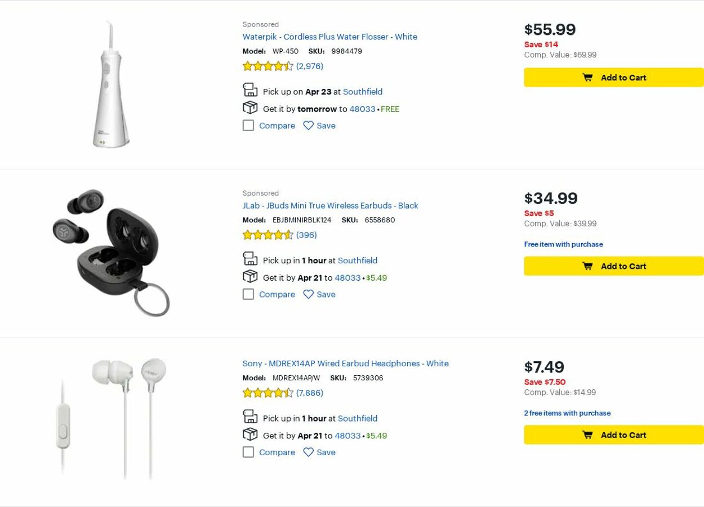Open Sony MDREX14AP Wired Earbud Headphones link
Viewport: 704px width, 507px height.
coord(345,364)
